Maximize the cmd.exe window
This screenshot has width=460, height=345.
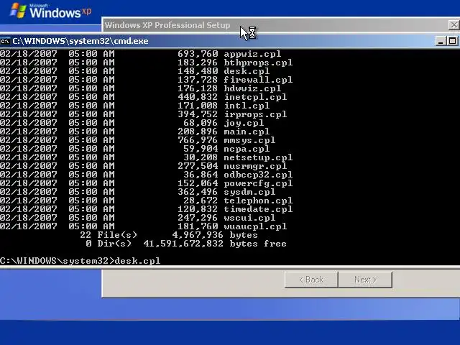coord(452,41)
